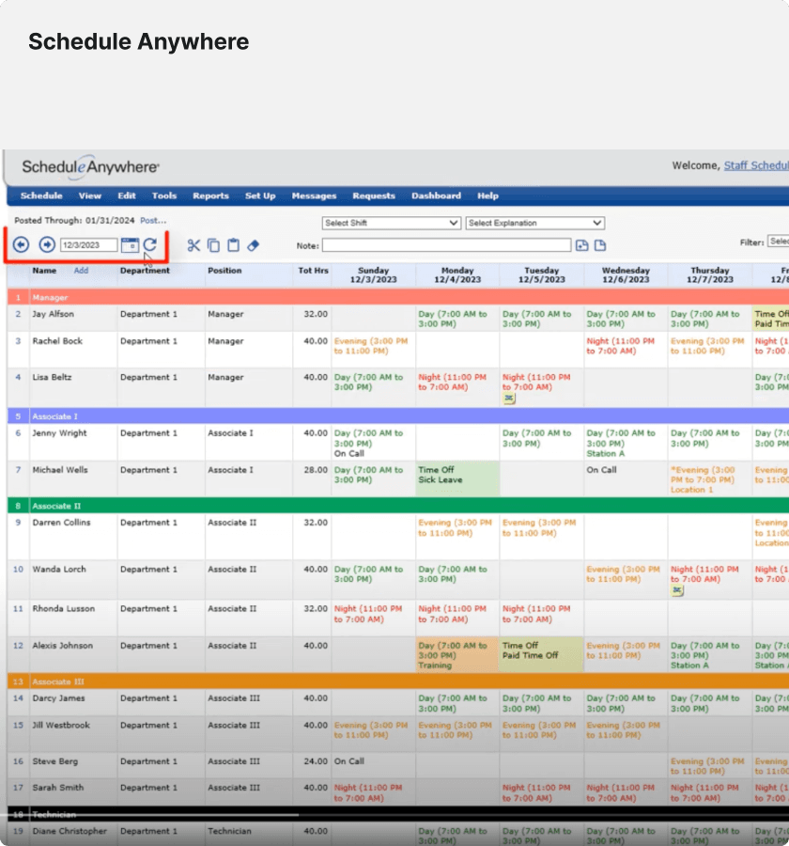The height and width of the screenshot is (846, 789).
Task: Select the red Manager group row
Action: click(x=398, y=297)
